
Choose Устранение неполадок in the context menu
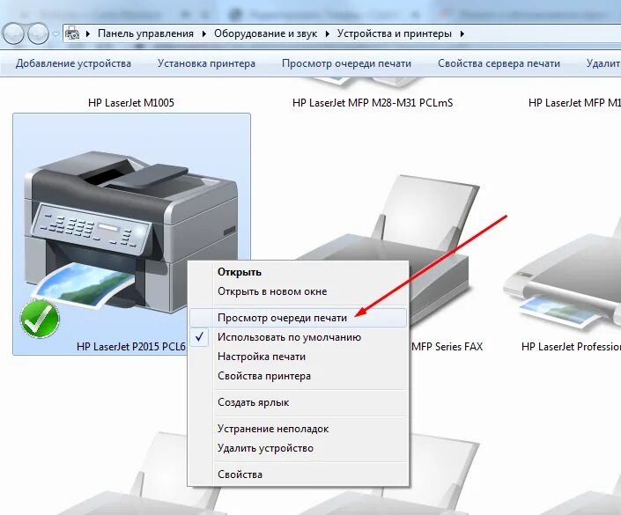pos(298,429)
